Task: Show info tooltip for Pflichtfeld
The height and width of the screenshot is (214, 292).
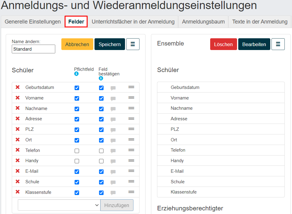Action: coord(76,74)
